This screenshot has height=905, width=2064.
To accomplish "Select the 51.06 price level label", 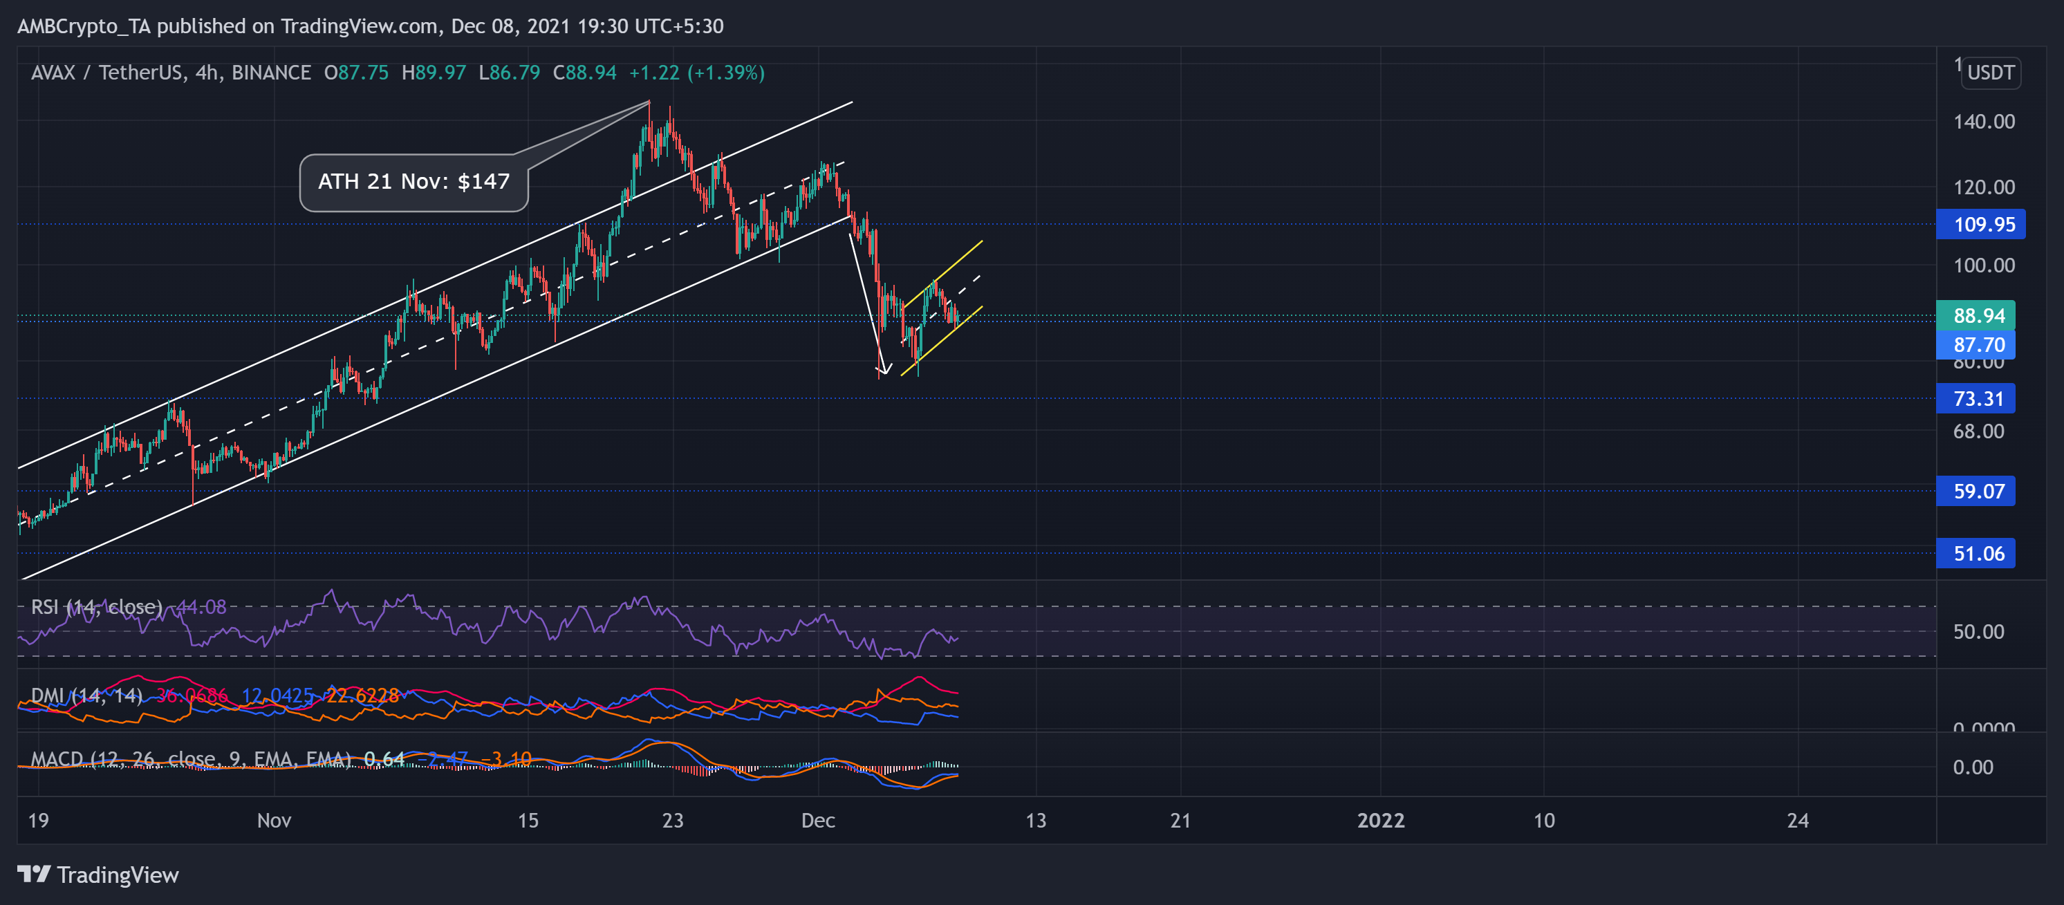I will point(1978,553).
